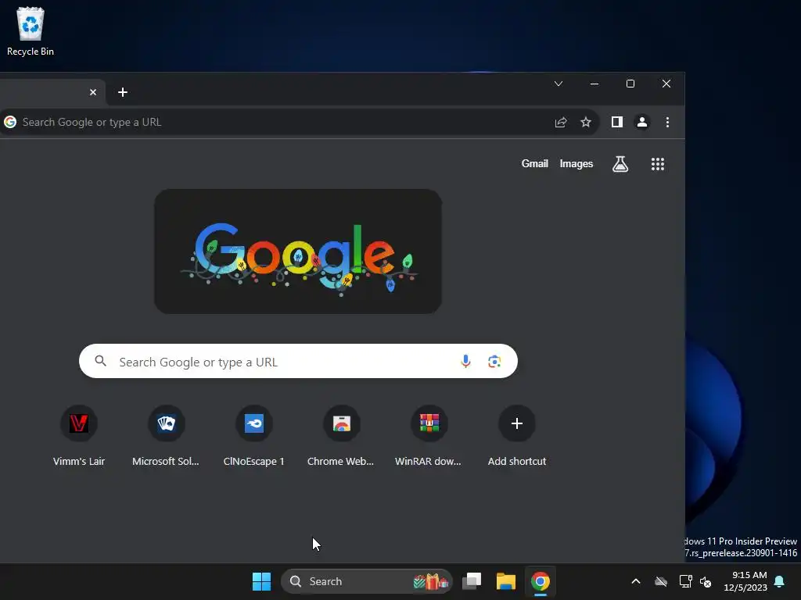801x600 pixels.
Task: Open the Google apps grid
Action: [x=657, y=164]
